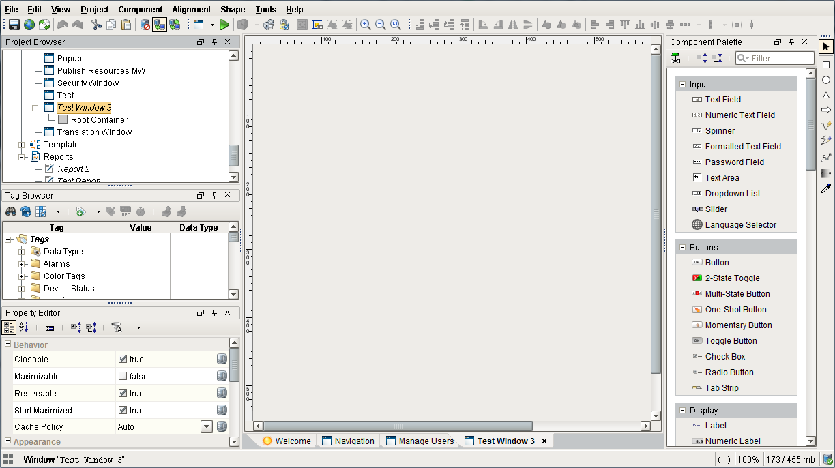Viewport: 835px width, 468px height.
Task: Click the Filter field in Component Palette
Action: tap(778, 58)
